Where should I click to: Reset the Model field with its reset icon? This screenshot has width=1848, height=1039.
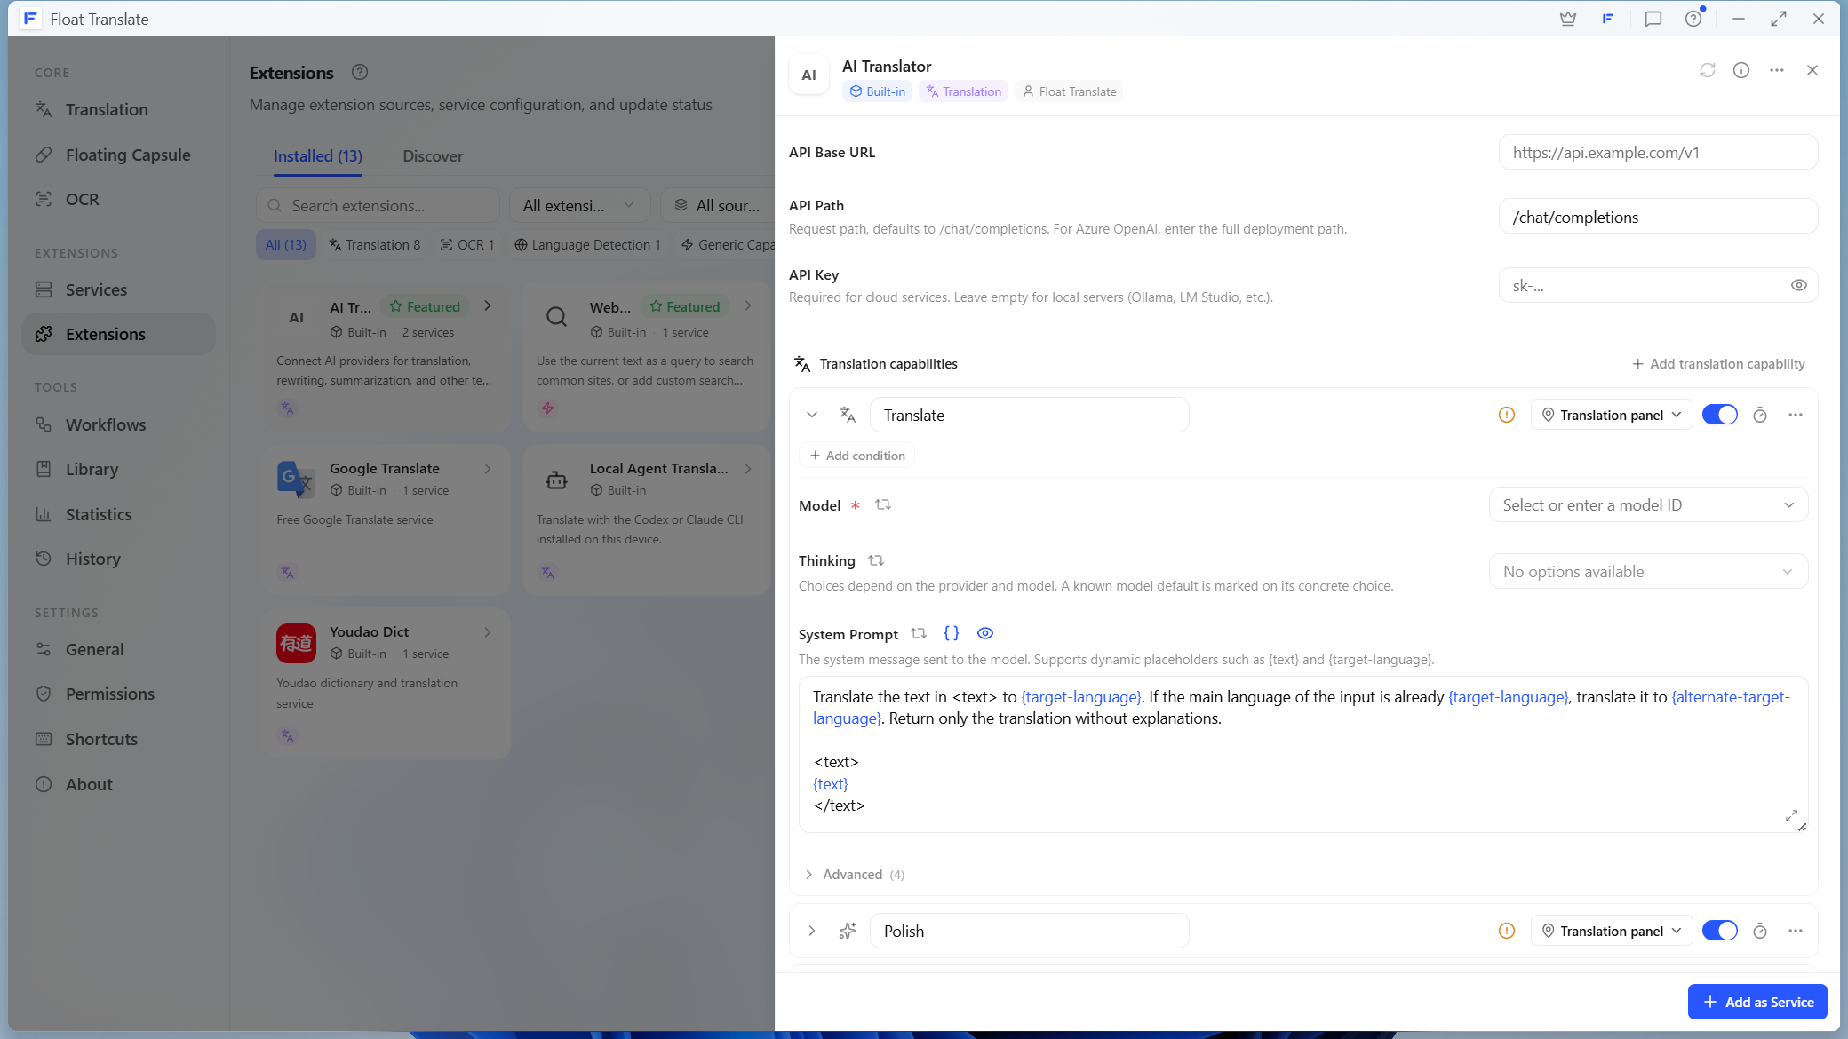(882, 504)
